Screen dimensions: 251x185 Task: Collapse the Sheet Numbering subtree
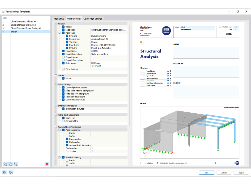(59, 158)
